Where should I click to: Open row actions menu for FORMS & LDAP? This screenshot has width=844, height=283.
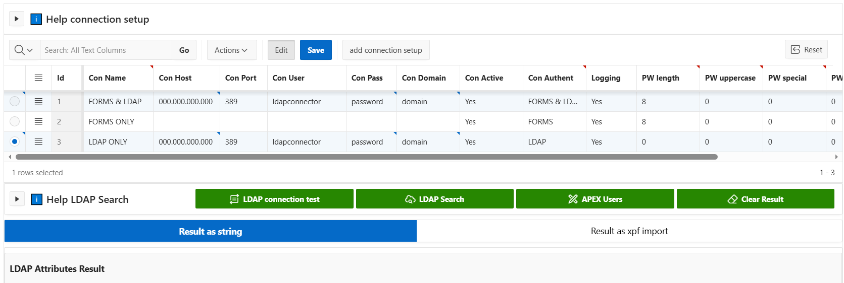(38, 101)
